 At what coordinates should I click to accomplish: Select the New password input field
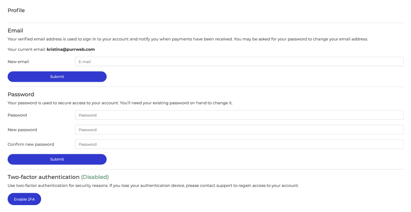point(239,129)
